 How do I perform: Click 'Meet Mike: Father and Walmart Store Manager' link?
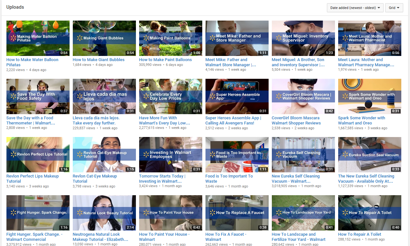click(x=231, y=62)
